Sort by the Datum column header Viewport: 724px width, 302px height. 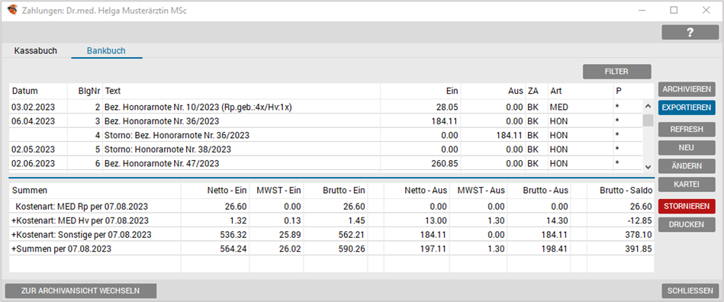click(38, 91)
